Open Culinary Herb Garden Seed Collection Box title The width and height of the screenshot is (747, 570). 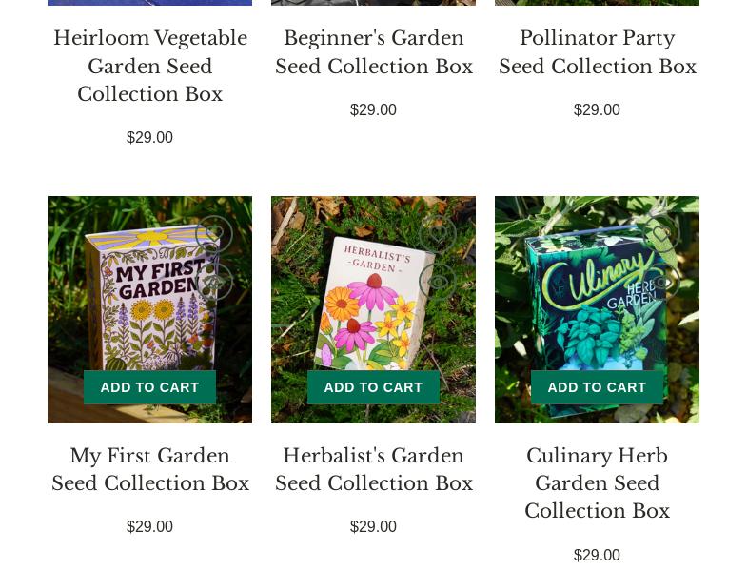[598, 482]
